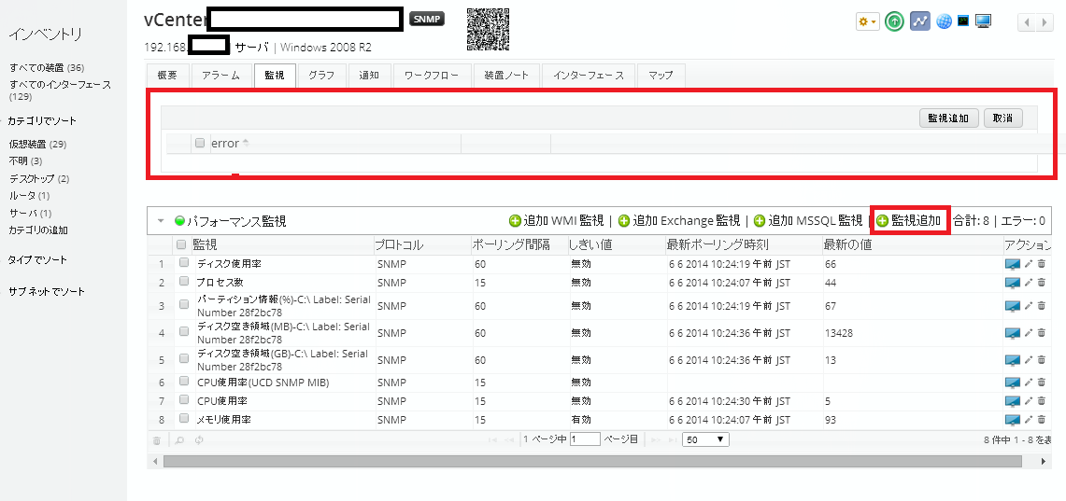Click the blue globe browser icon

tap(944, 21)
